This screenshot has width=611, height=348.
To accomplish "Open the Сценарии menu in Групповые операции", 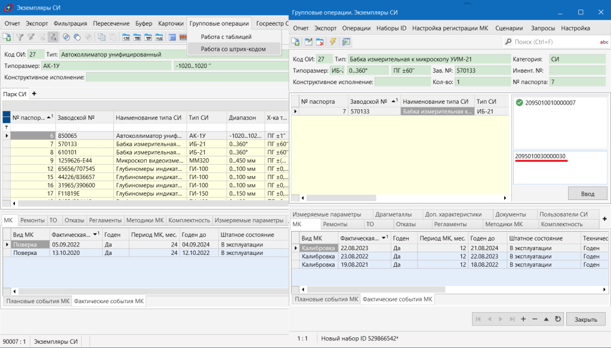I will click(x=509, y=28).
